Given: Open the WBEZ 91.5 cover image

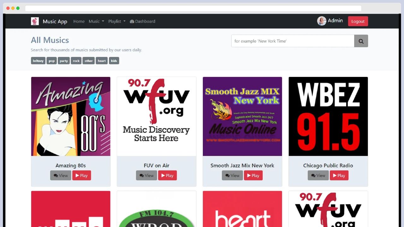Looking at the screenshot, I should tap(328, 116).
